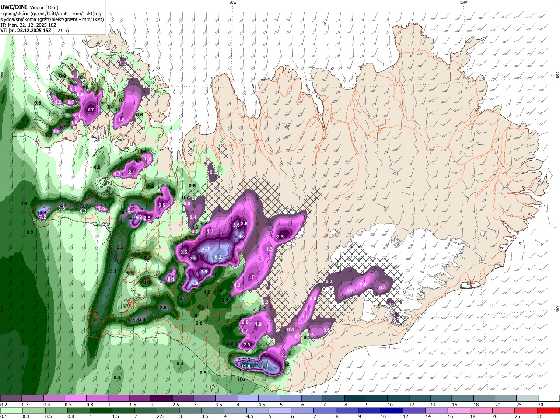The width and height of the screenshot is (560, 420).
Task: Click the valid time 'VT: þri. 23.12.2025 15Z'
Action: [26, 31]
